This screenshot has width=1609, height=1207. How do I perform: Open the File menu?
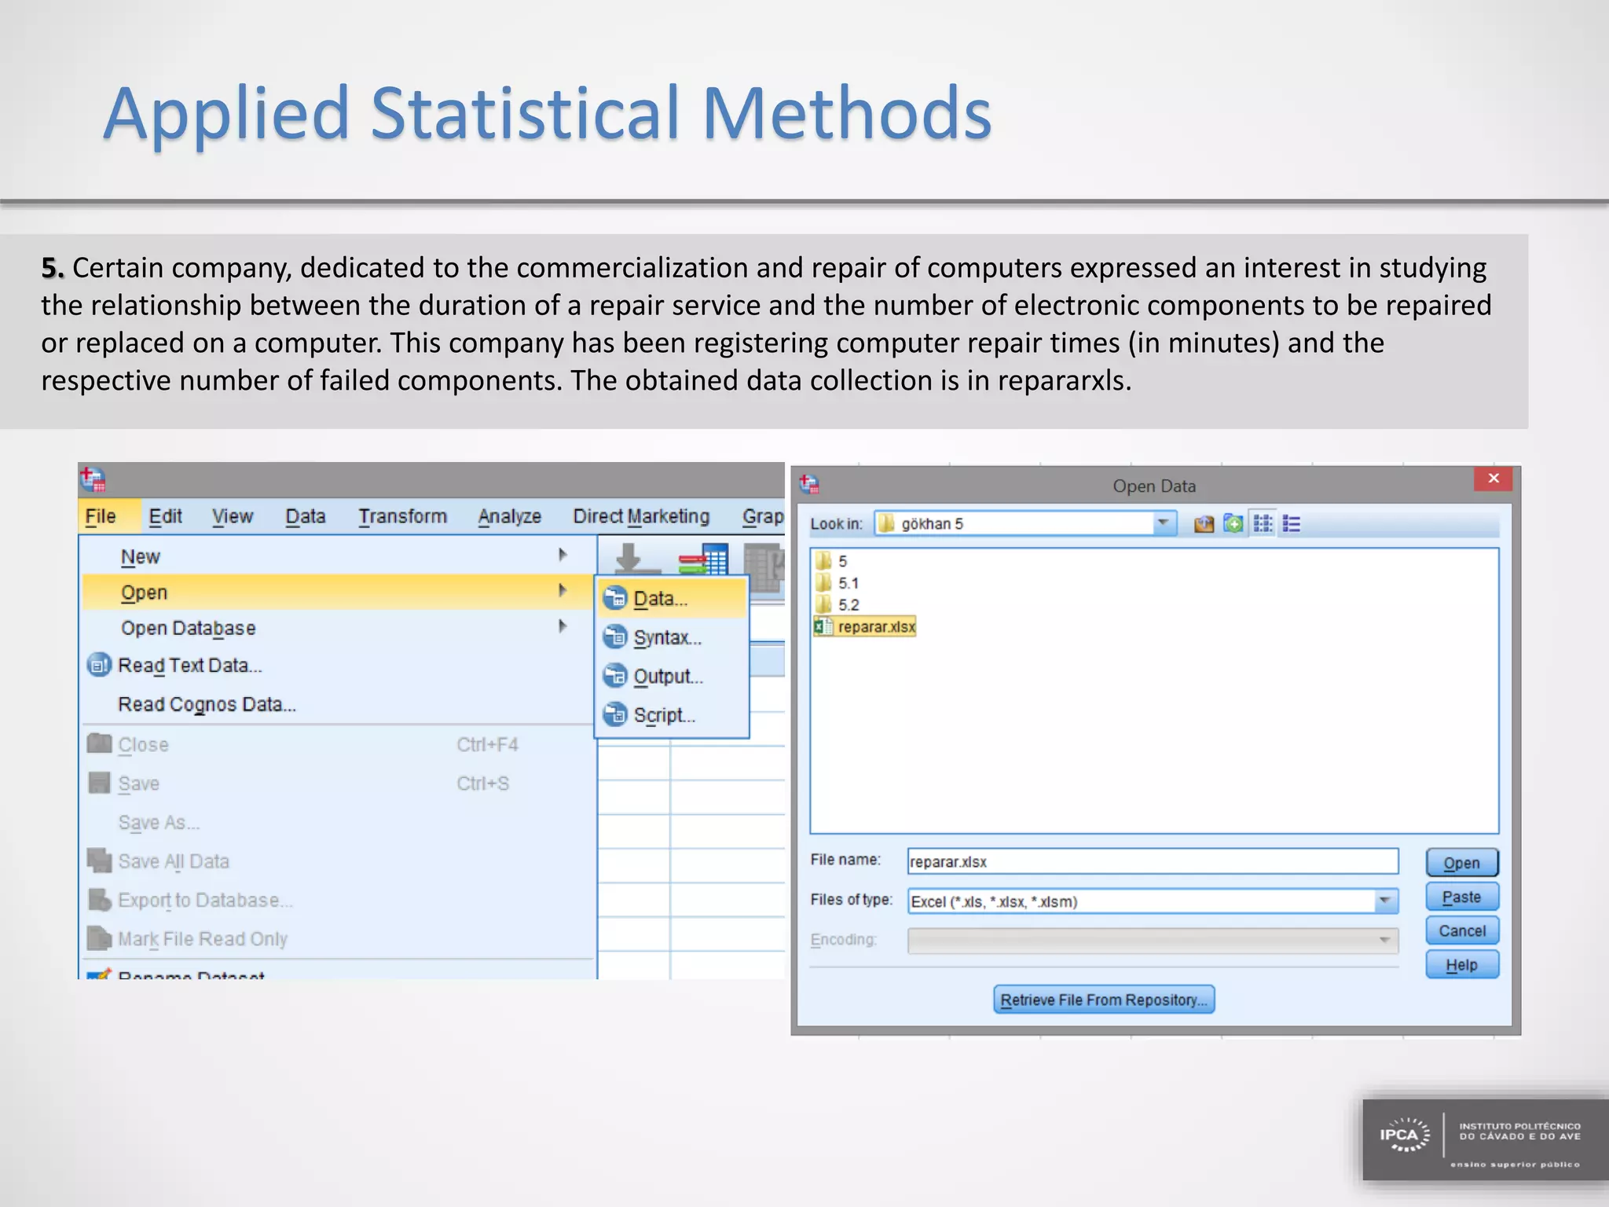[101, 516]
